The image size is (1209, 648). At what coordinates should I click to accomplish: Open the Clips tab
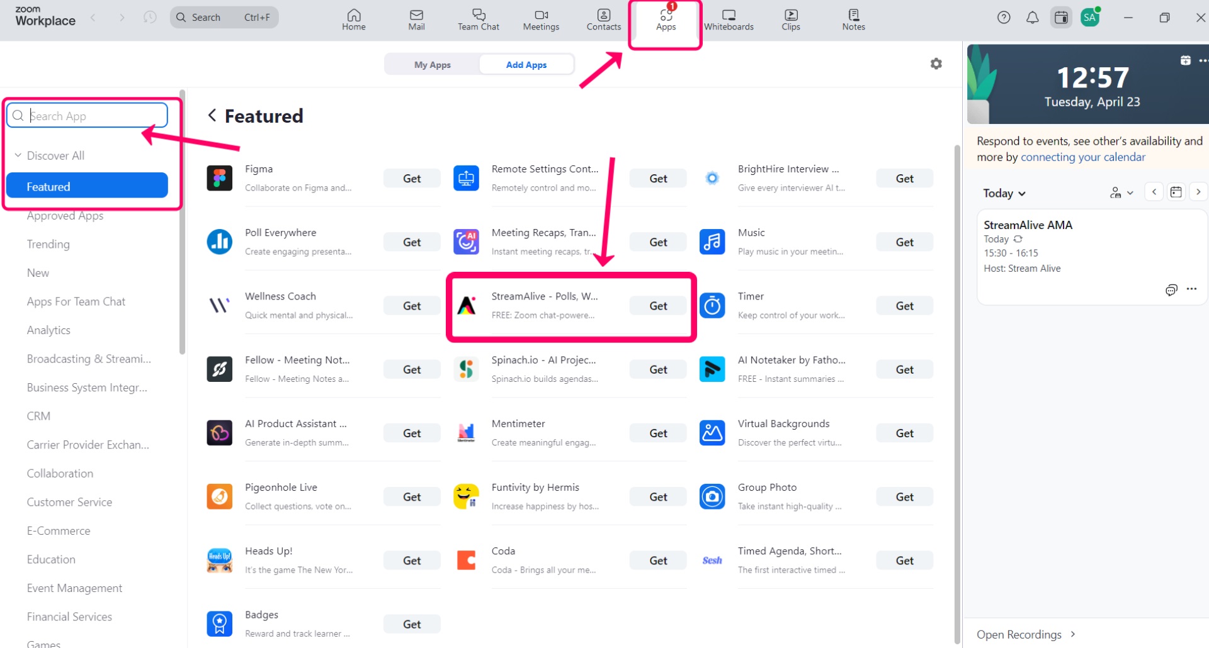791,20
